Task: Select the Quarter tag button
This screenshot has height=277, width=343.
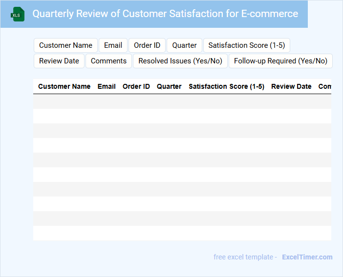Action: point(184,45)
